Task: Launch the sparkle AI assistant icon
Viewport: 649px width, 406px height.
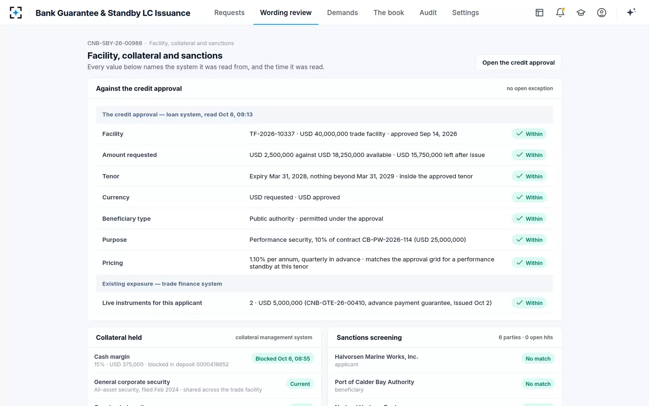Action: point(631,12)
